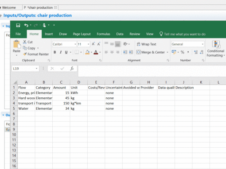Decrease font size with smaller A

pyautogui.click(x=99, y=44)
